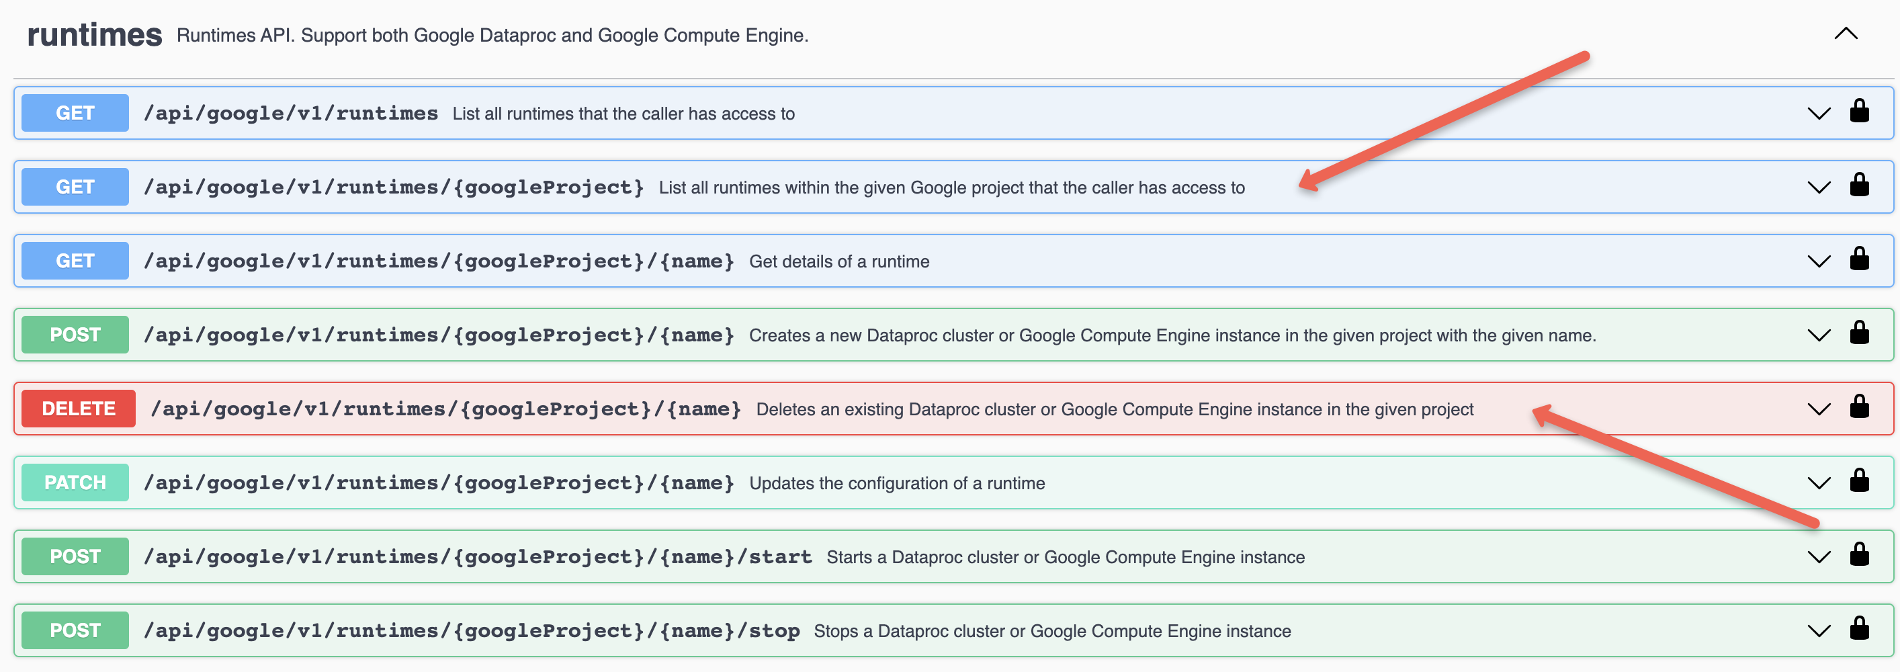Click text 'Starts a Dataproc cluster or Google Compute Engine instance'
The height and width of the screenshot is (672, 1900).
click(1066, 557)
